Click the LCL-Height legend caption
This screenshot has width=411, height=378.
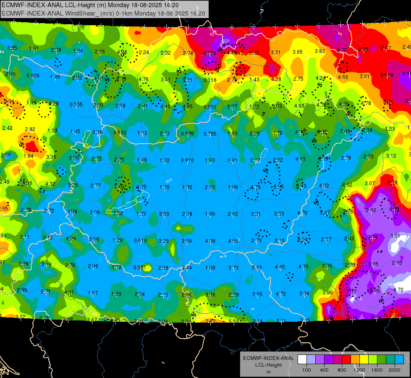click(x=269, y=365)
